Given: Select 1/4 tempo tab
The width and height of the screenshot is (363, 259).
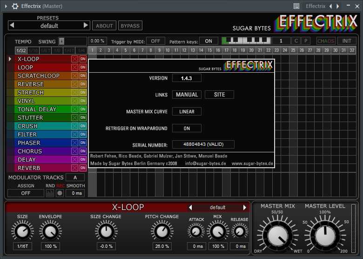Looking at the screenshot, I should pos(81,50).
